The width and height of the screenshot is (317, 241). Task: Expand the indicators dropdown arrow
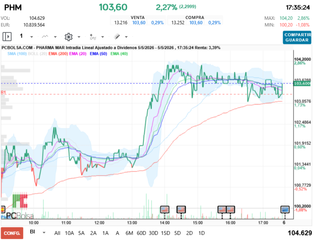[103, 37]
